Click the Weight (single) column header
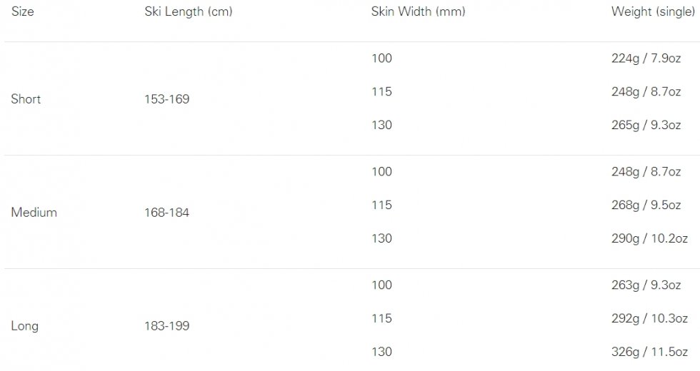The image size is (700, 371). pyautogui.click(x=653, y=12)
